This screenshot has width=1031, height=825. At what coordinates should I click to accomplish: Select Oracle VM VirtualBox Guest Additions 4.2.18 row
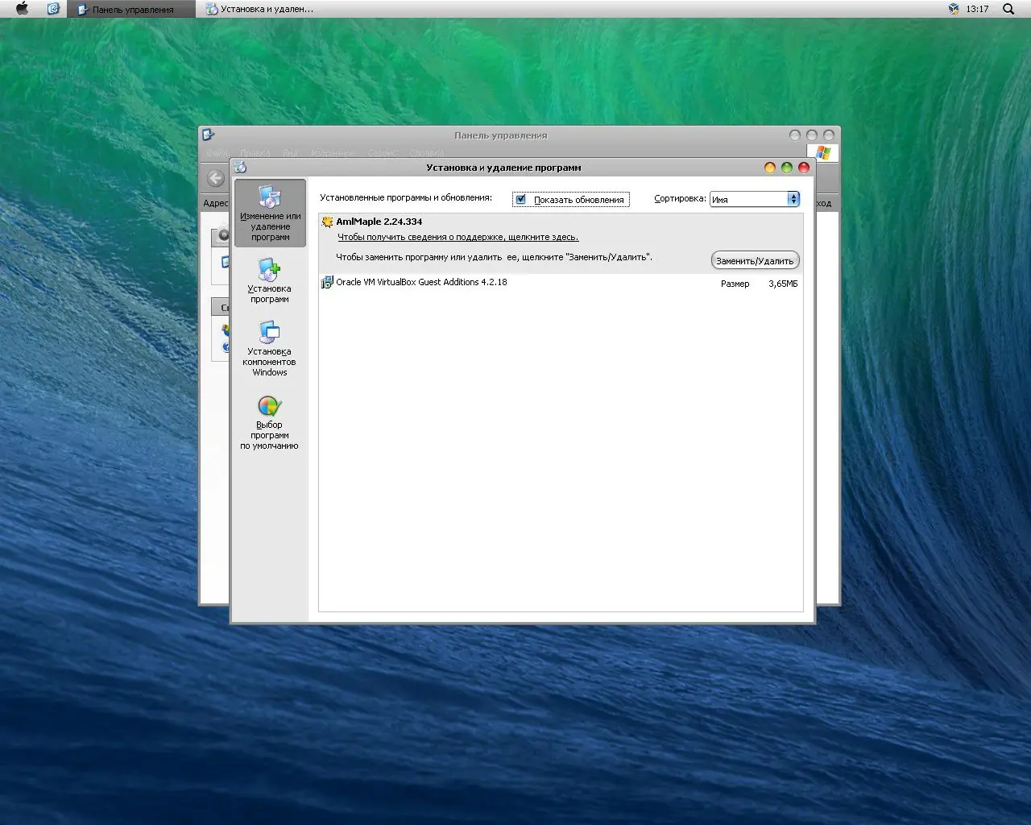point(561,283)
